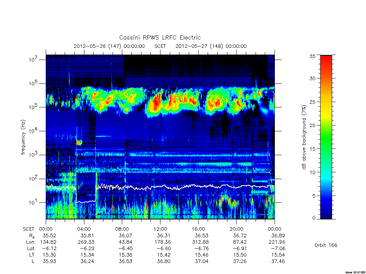Click the red intense emission near 12:00
Image resolution: width=366 pixels, height=274 pixels.
[x=157, y=102]
